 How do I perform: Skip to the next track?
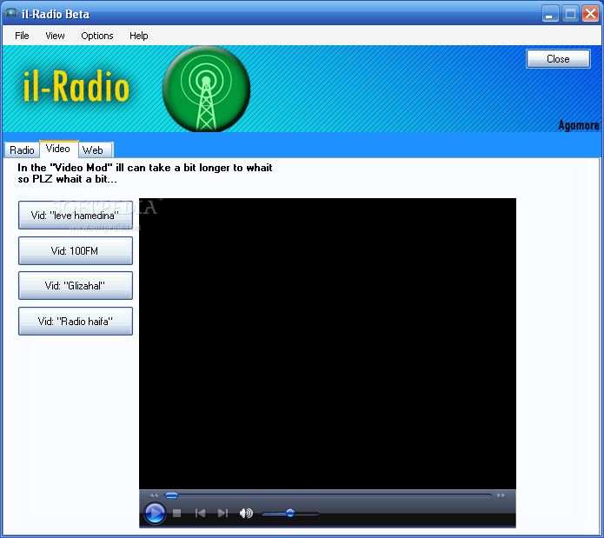[222, 514]
